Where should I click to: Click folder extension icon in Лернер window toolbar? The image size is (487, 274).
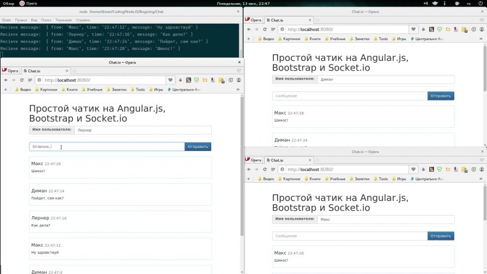pyautogui.click(x=205, y=80)
